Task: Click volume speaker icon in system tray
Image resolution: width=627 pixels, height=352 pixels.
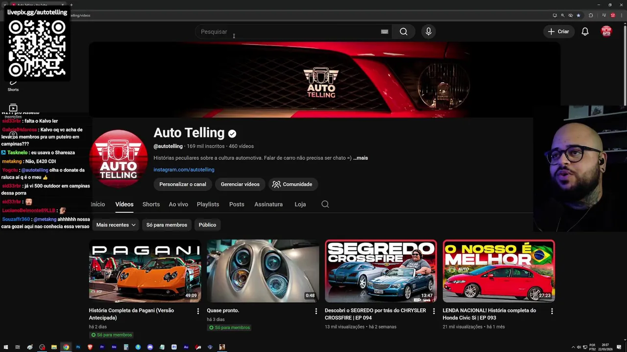Action: pos(579,347)
